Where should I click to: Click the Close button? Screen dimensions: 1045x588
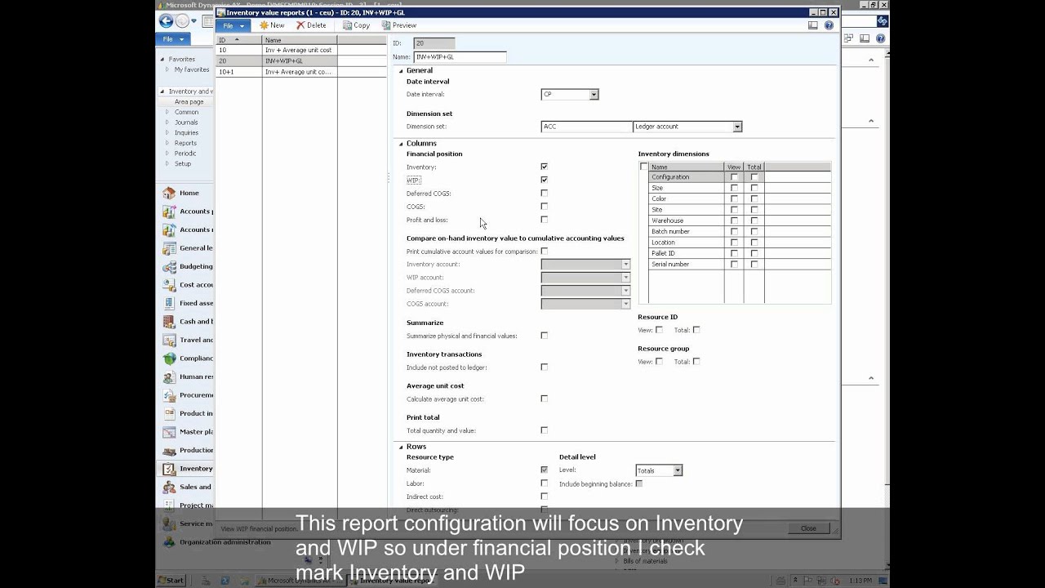click(x=808, y=528)
